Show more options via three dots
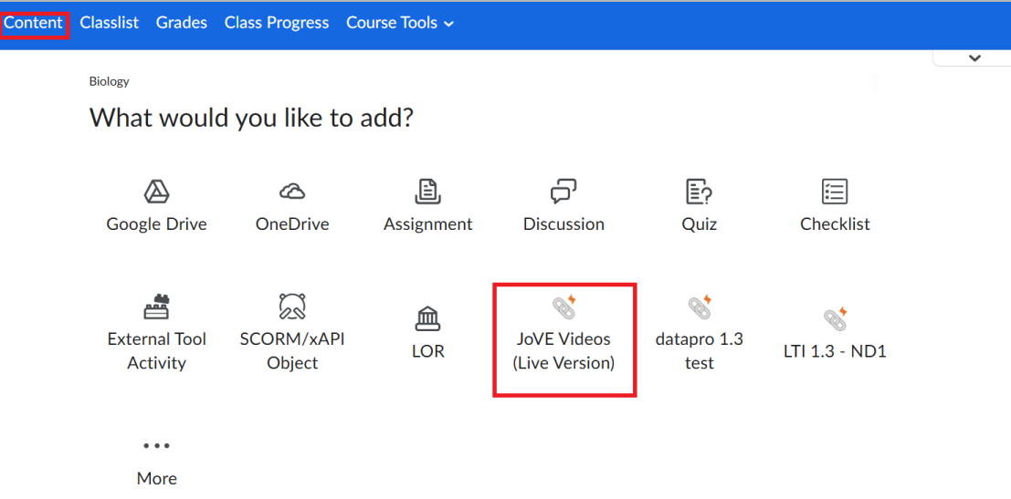1011x499 pixels. coord(157,445)
